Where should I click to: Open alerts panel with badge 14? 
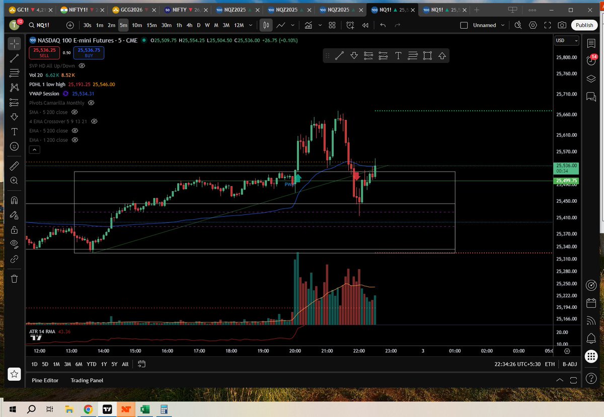tap(591, 61)
